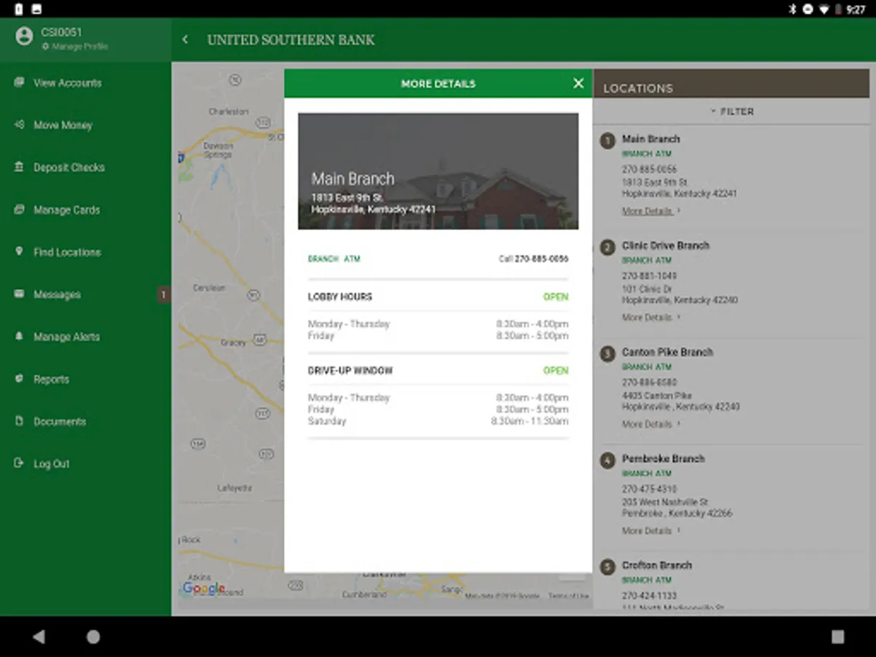The width and height of the screenshot is (876, 657).
Task: Open Move Money menu item
Action: click(x=63, y=126)
